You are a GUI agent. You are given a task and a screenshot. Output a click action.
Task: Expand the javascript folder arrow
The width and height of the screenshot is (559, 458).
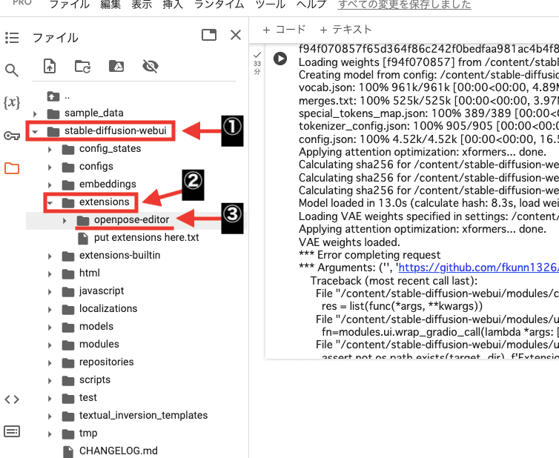50,292
